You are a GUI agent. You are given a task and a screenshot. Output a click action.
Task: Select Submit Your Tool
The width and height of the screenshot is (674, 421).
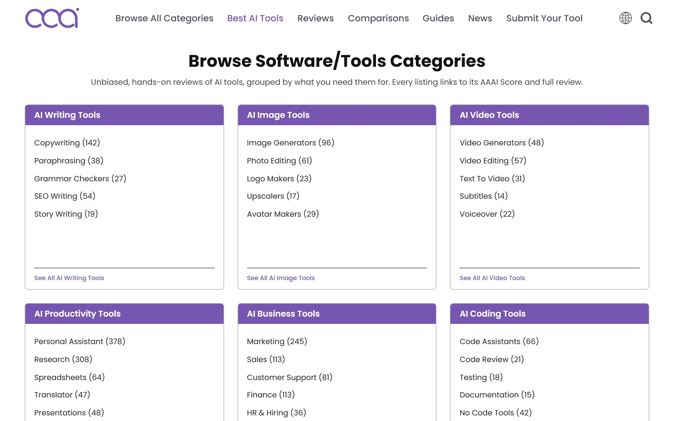(x=544, y=18)
